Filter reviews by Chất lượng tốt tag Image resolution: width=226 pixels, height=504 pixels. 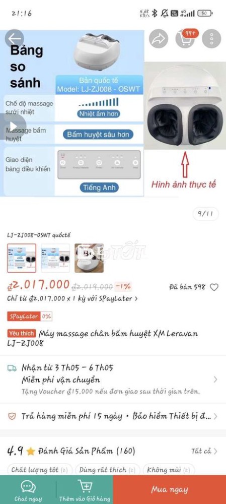39,470
